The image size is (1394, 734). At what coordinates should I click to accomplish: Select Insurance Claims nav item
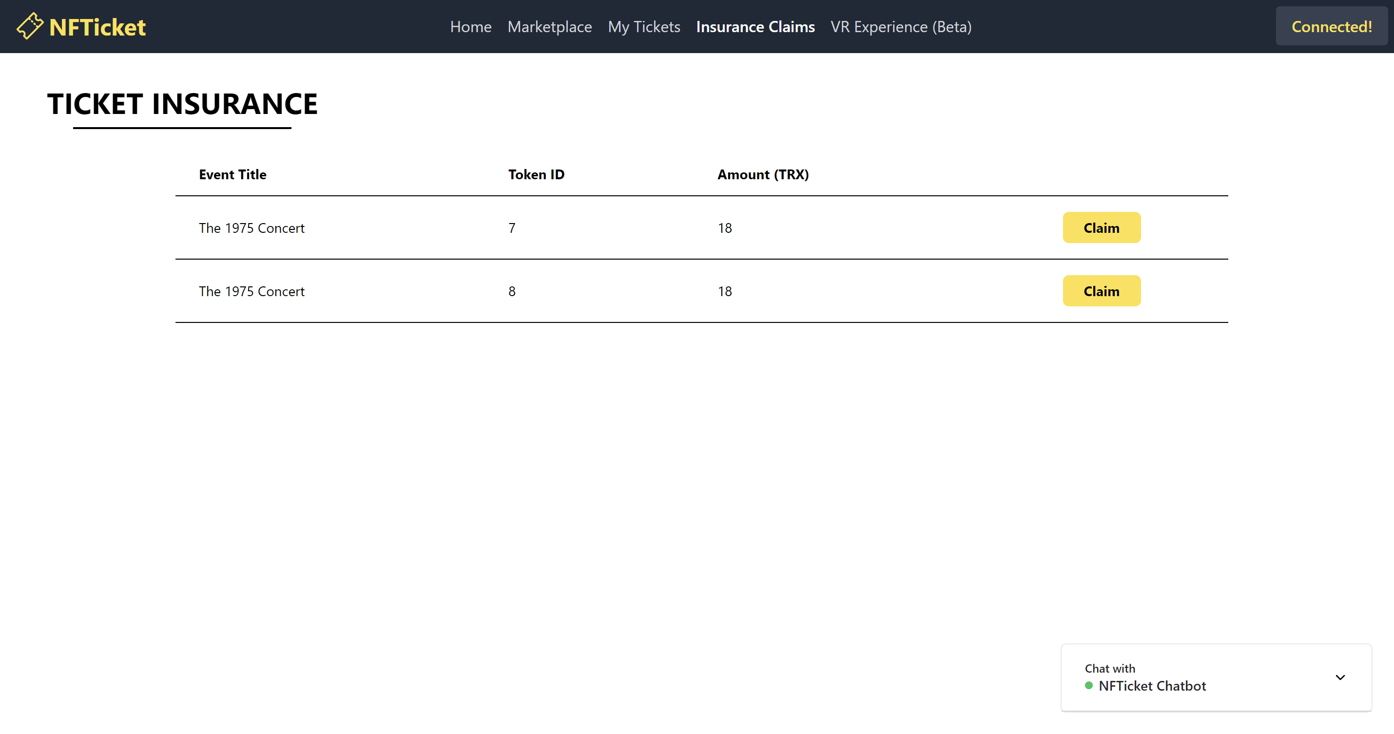pyautogui.click(x=755, y=26)
